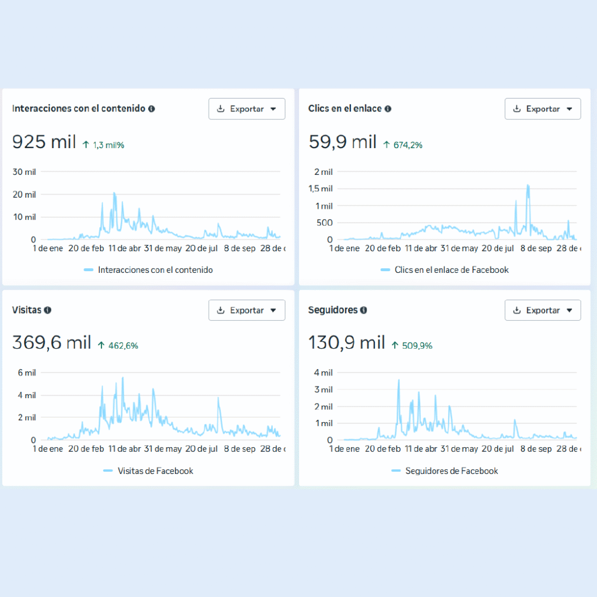
Task: Click info icon beside Interacciones con el contenido
Action: (x=152, y=109)
